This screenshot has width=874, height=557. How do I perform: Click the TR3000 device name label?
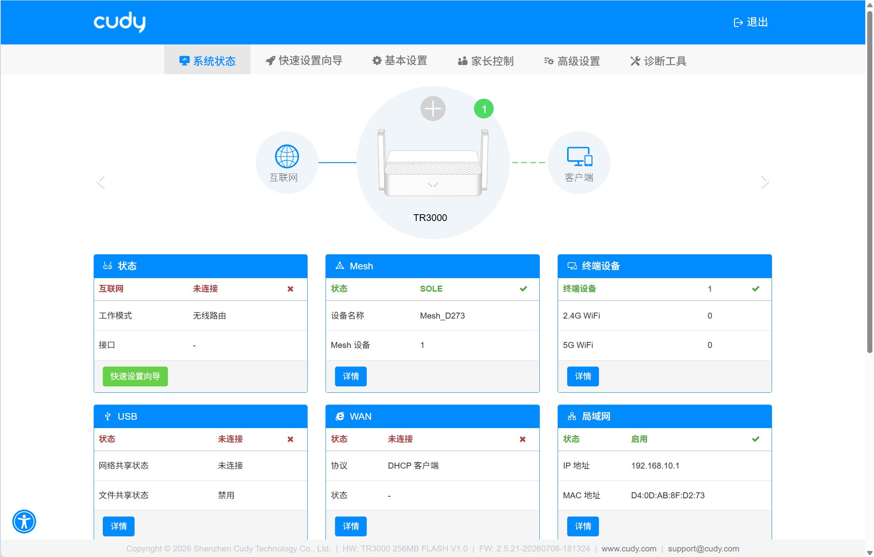click(x=430, y=217)
